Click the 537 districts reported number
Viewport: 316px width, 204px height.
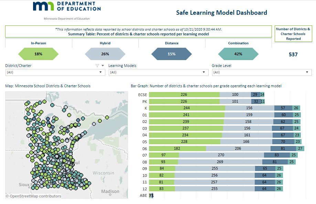[x=293, y=54]
